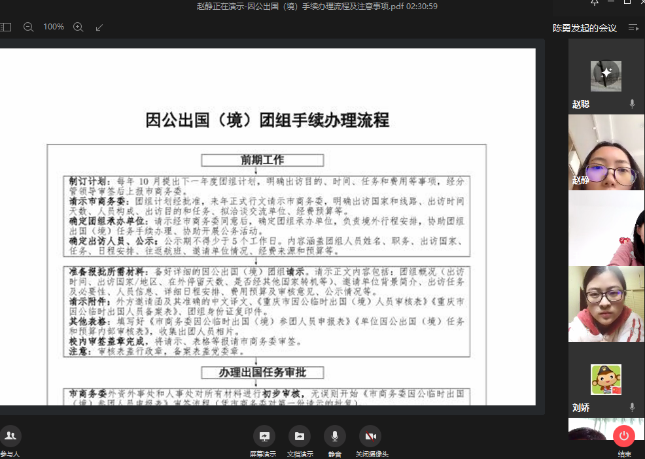Screen dimensions: 645x459
Task: Click 刘娇's microphone status icon
Action: click(x=632, y=407)
